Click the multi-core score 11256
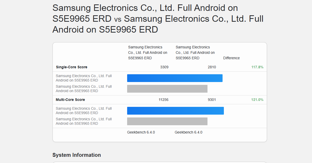Screen dimensions: 312x163 tap(163, 100)
